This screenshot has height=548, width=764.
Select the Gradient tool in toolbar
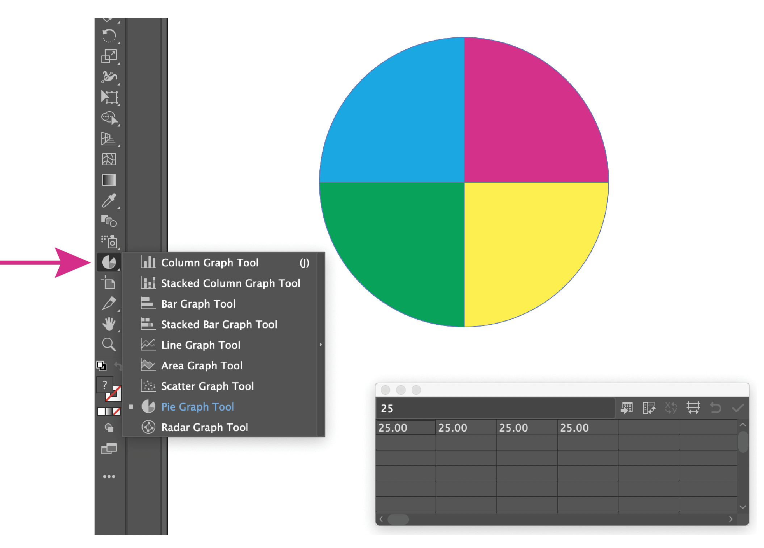[109, 180]
